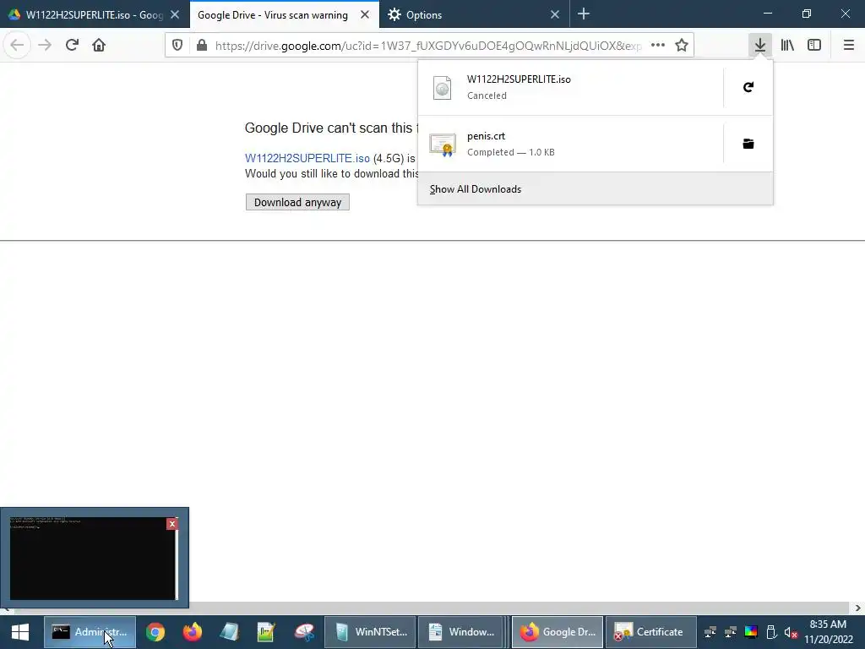Screen dimensions: 865x649
Task: Close the Options tab
Action: click(x=555, y=15)
